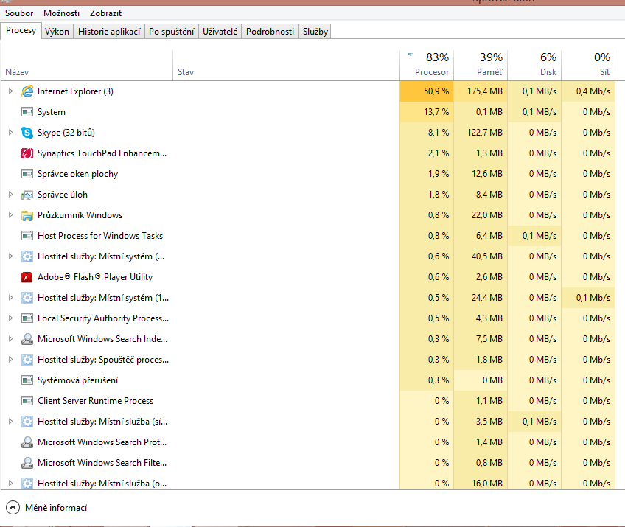Click the 175,4 MB memory cell
625x527 pixels.
coord(481,91)
